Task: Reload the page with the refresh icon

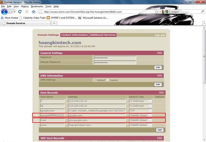Action: click(x=20, y=12)
